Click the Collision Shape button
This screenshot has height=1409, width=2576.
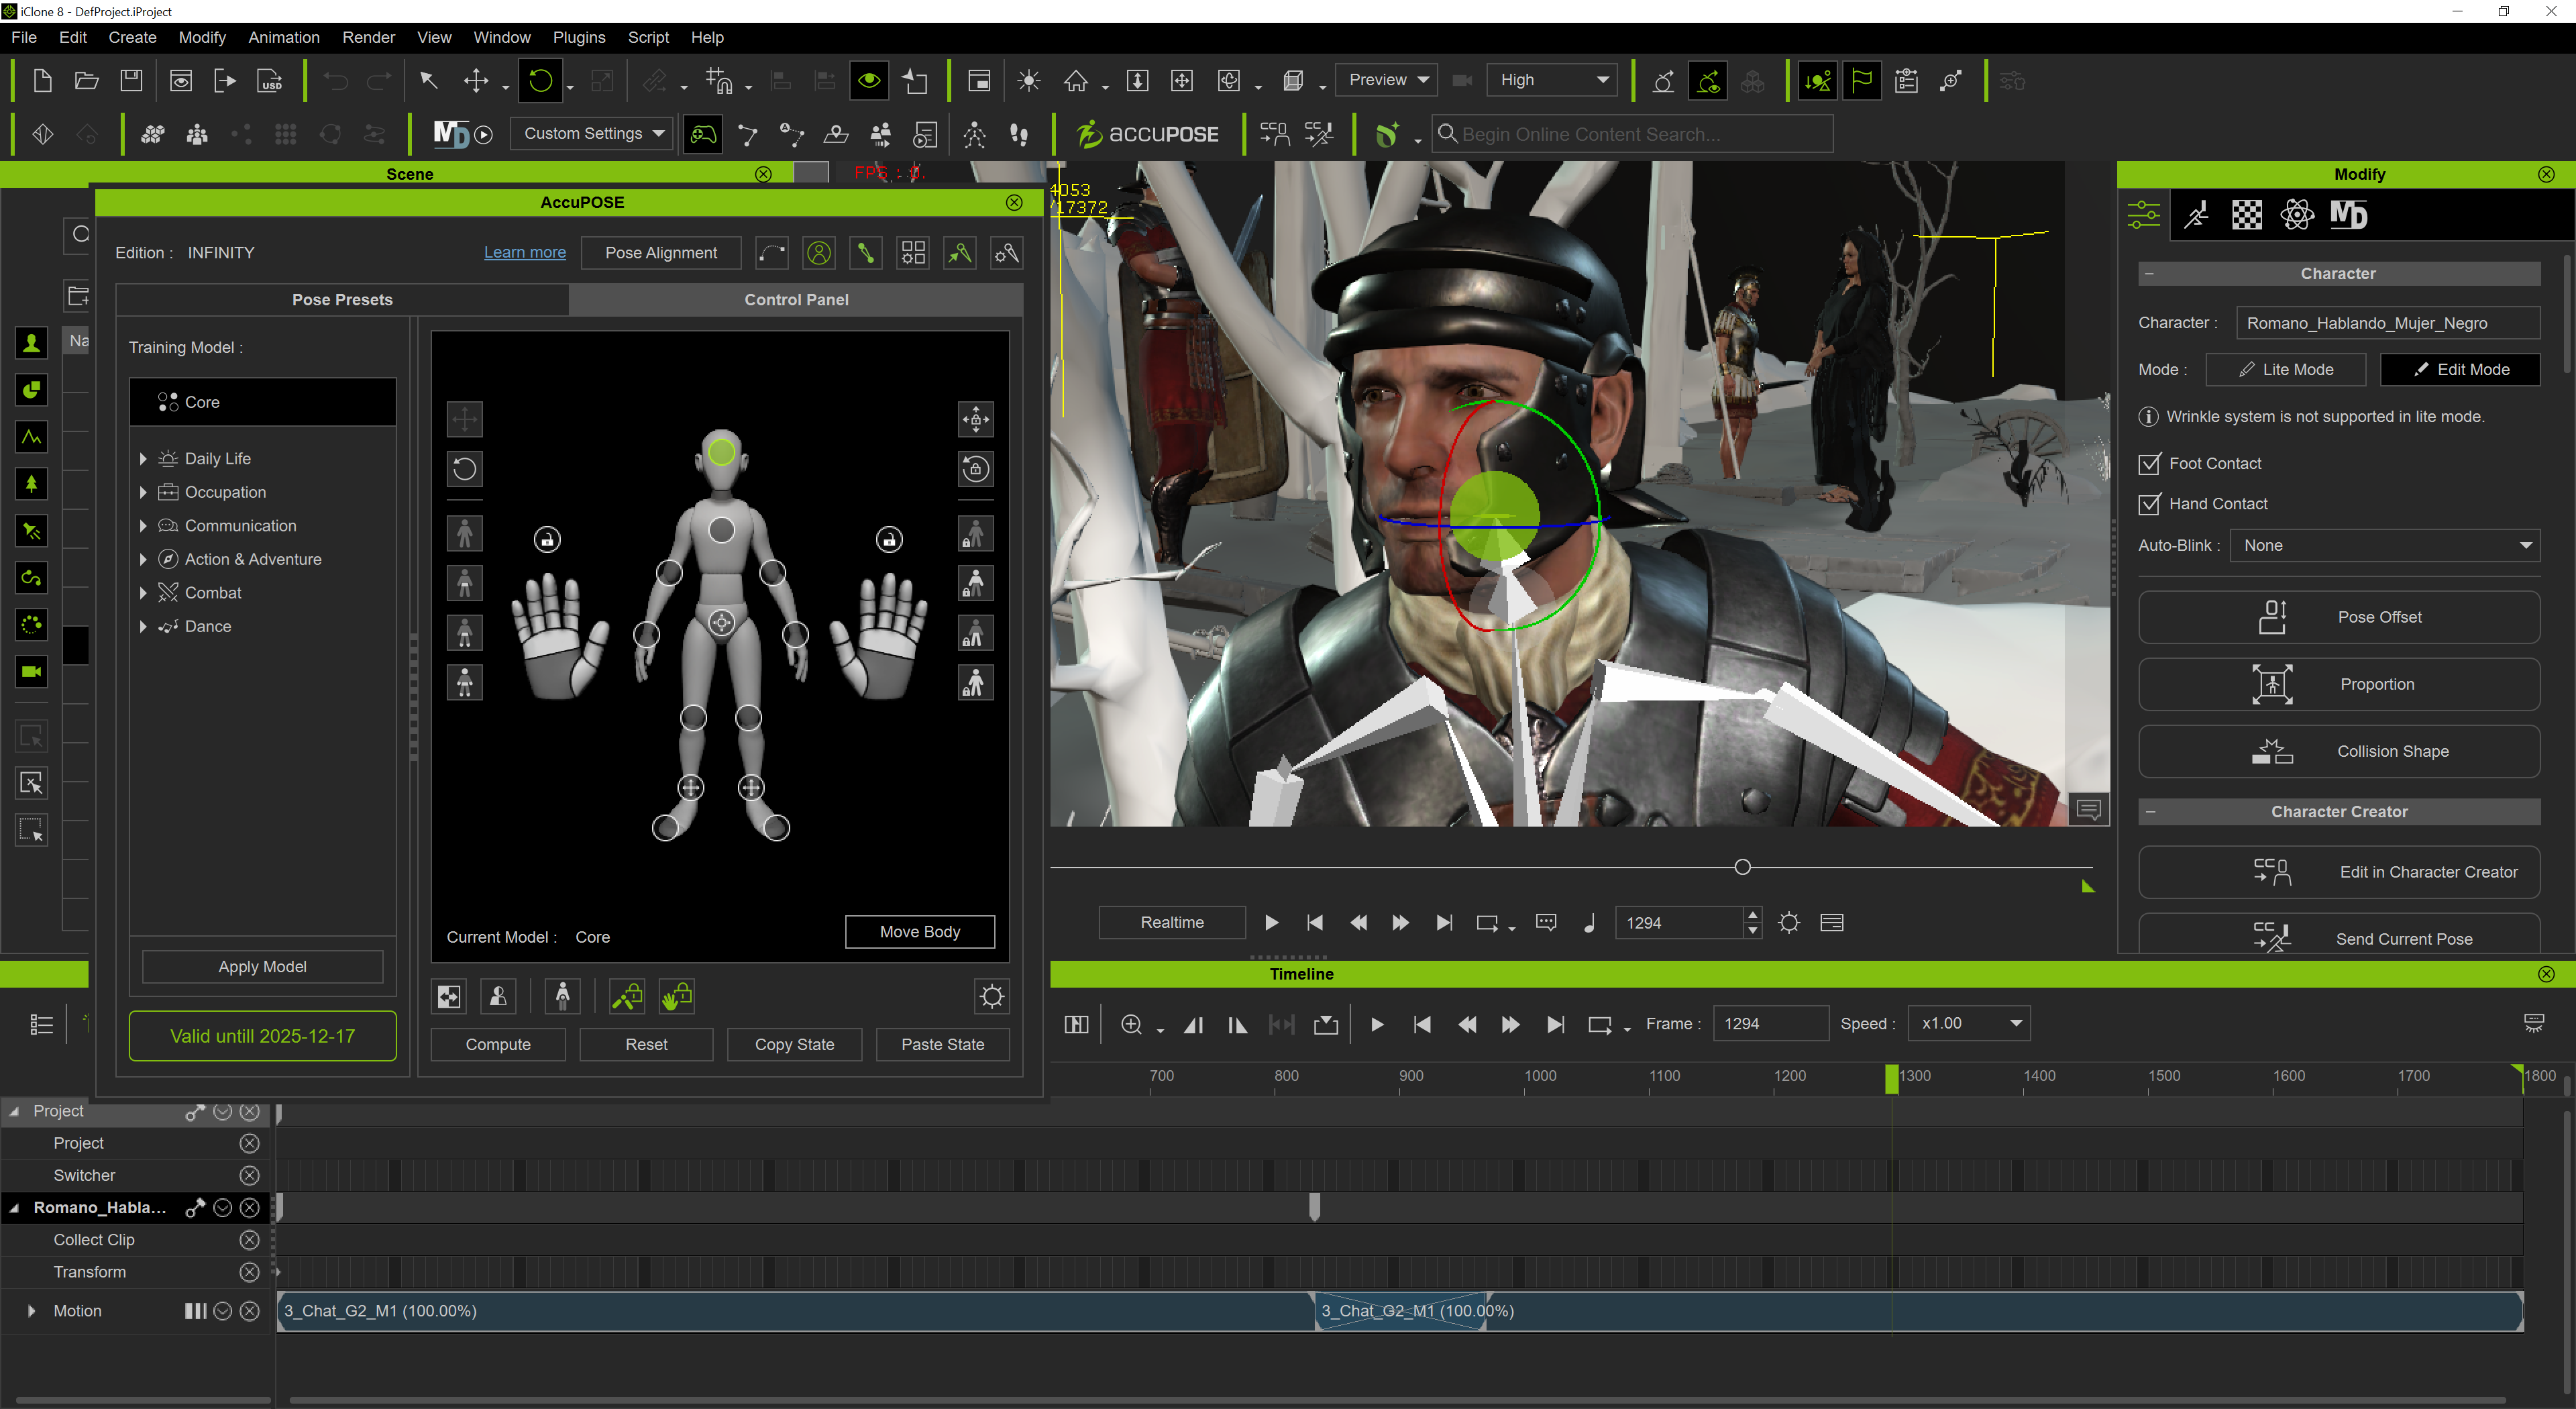(x=2338, y=751)
